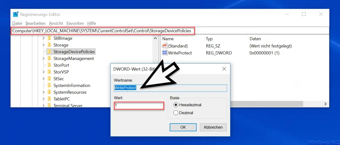Expand the StSec tree node
The image size is (340, 145).
(44, 79)
